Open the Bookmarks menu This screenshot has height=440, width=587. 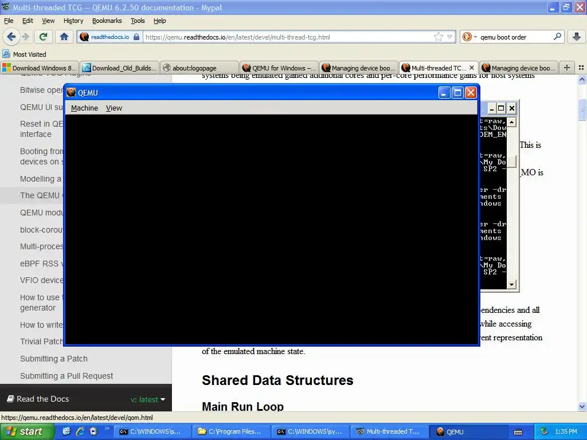pyautogui.click(x=107, y=21)
